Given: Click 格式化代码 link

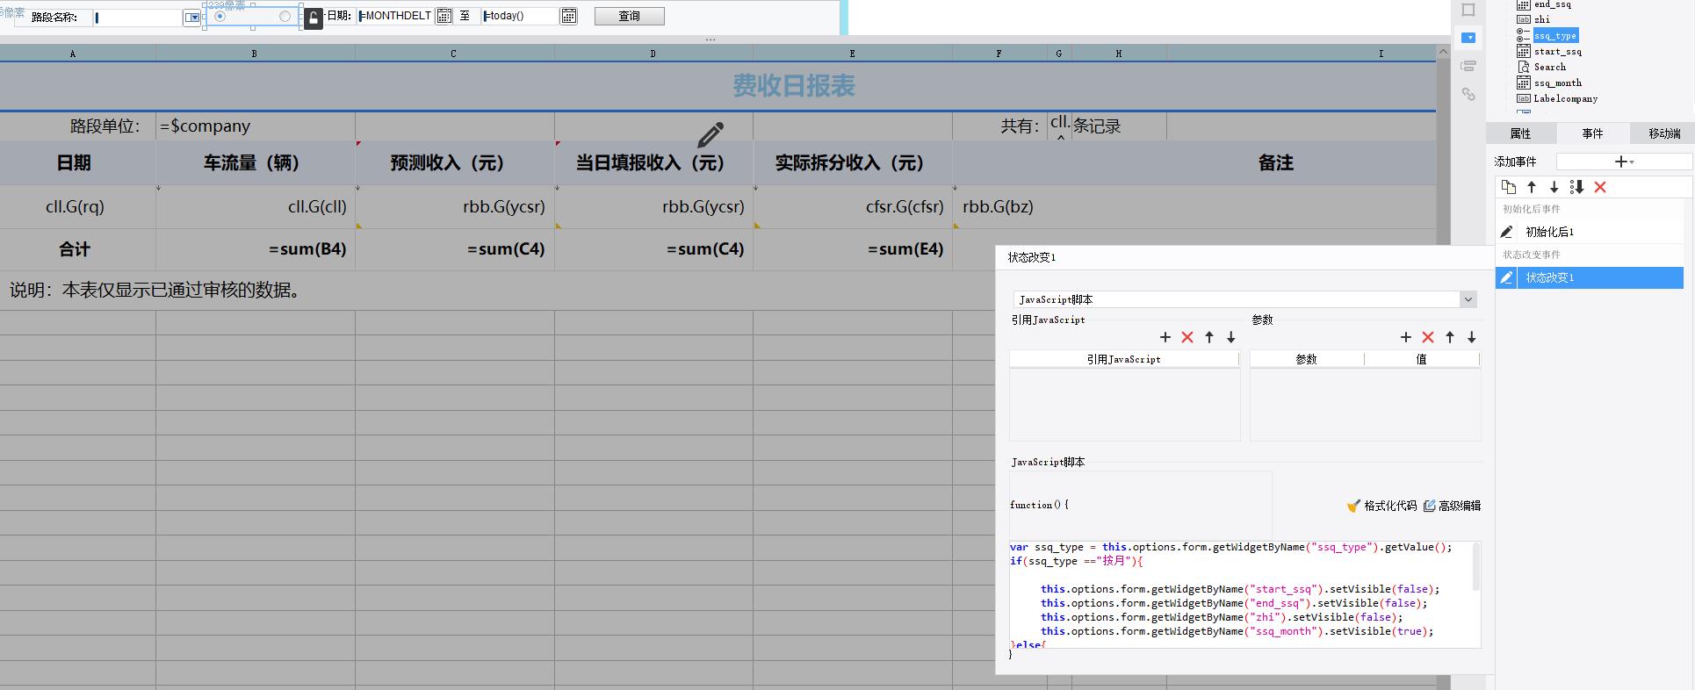Looking at the screenshot, I should [x=1389, y=506].
